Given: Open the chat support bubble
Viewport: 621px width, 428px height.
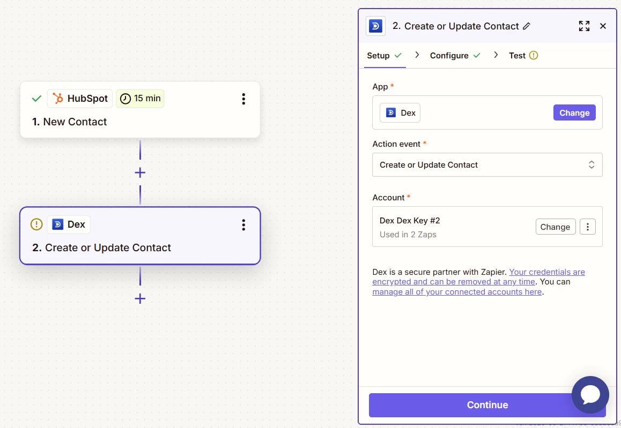Looking at the screenshot, I should pos(590,394).
